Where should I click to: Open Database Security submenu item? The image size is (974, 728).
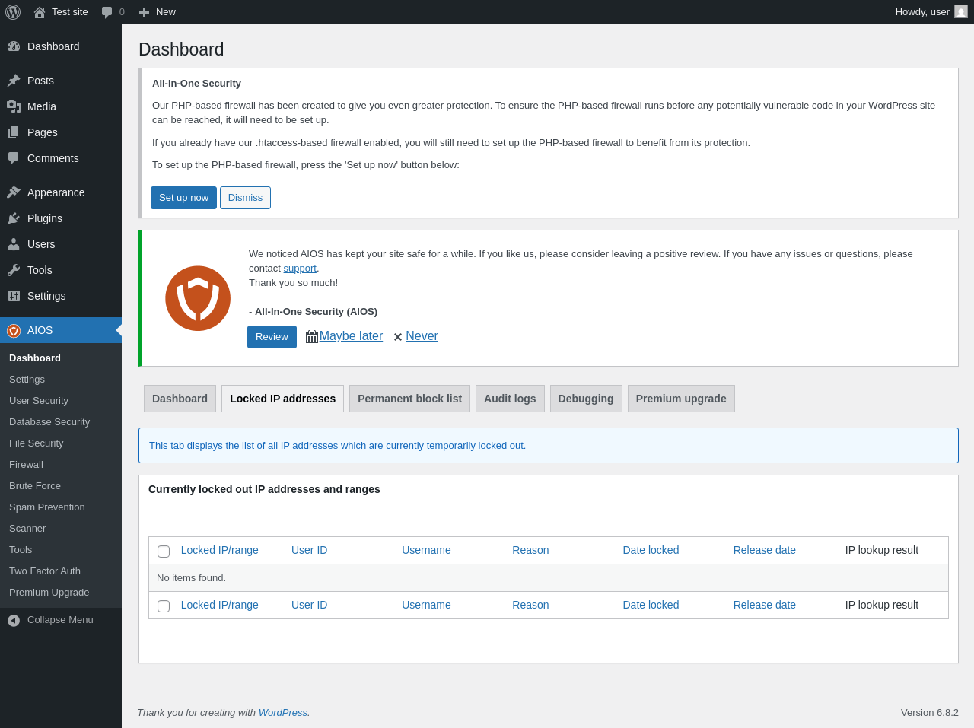[61, 422]
